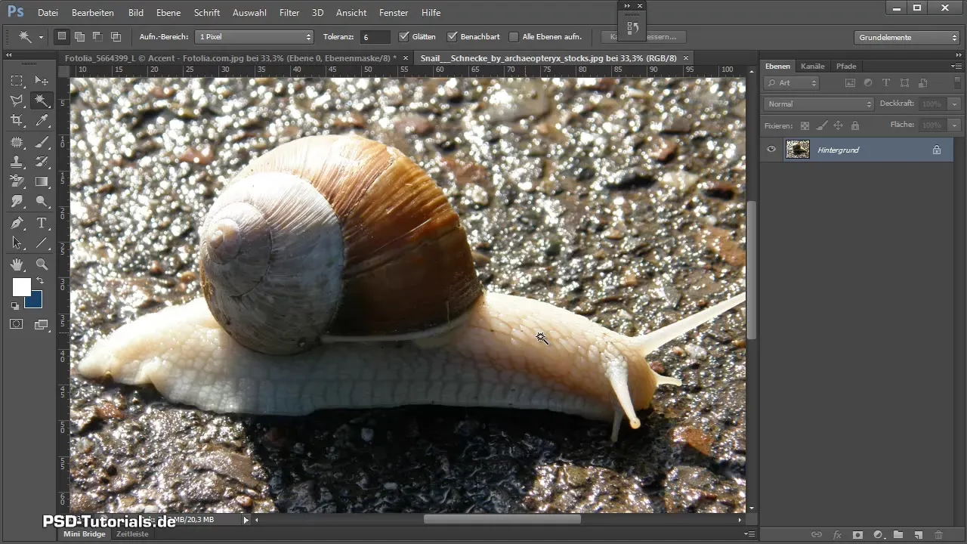Screen dimensions: 967x544
Task: Select the Path Selection tool
Action: tap(17, 243)
